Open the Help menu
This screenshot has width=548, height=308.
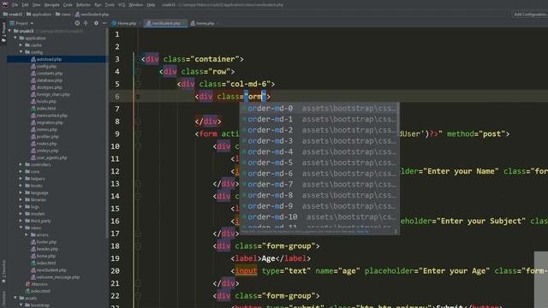pyautogui.click(x=151, y=5)
